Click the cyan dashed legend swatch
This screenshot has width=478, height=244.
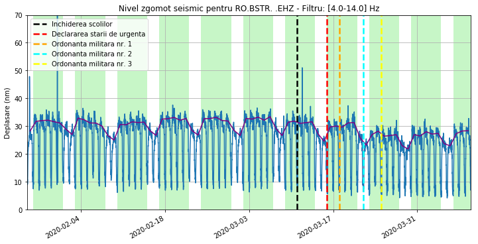click(x=40, y=54)
